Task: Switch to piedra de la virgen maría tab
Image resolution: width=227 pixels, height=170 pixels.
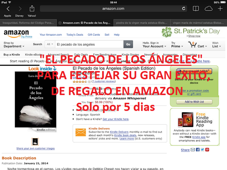Action: pos(141,23)
